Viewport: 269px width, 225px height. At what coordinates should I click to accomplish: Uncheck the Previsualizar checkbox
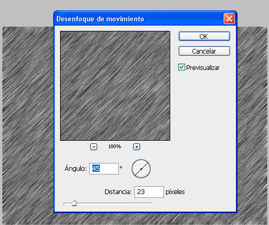click(181, 67)
